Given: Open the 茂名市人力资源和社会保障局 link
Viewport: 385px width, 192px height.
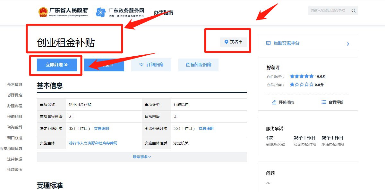Looking at the screenshot, I should tap(93, 143).
